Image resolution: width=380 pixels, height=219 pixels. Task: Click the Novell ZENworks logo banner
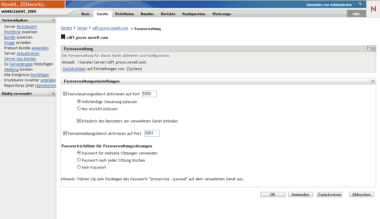pyautogui.click(x=32, y=4)
